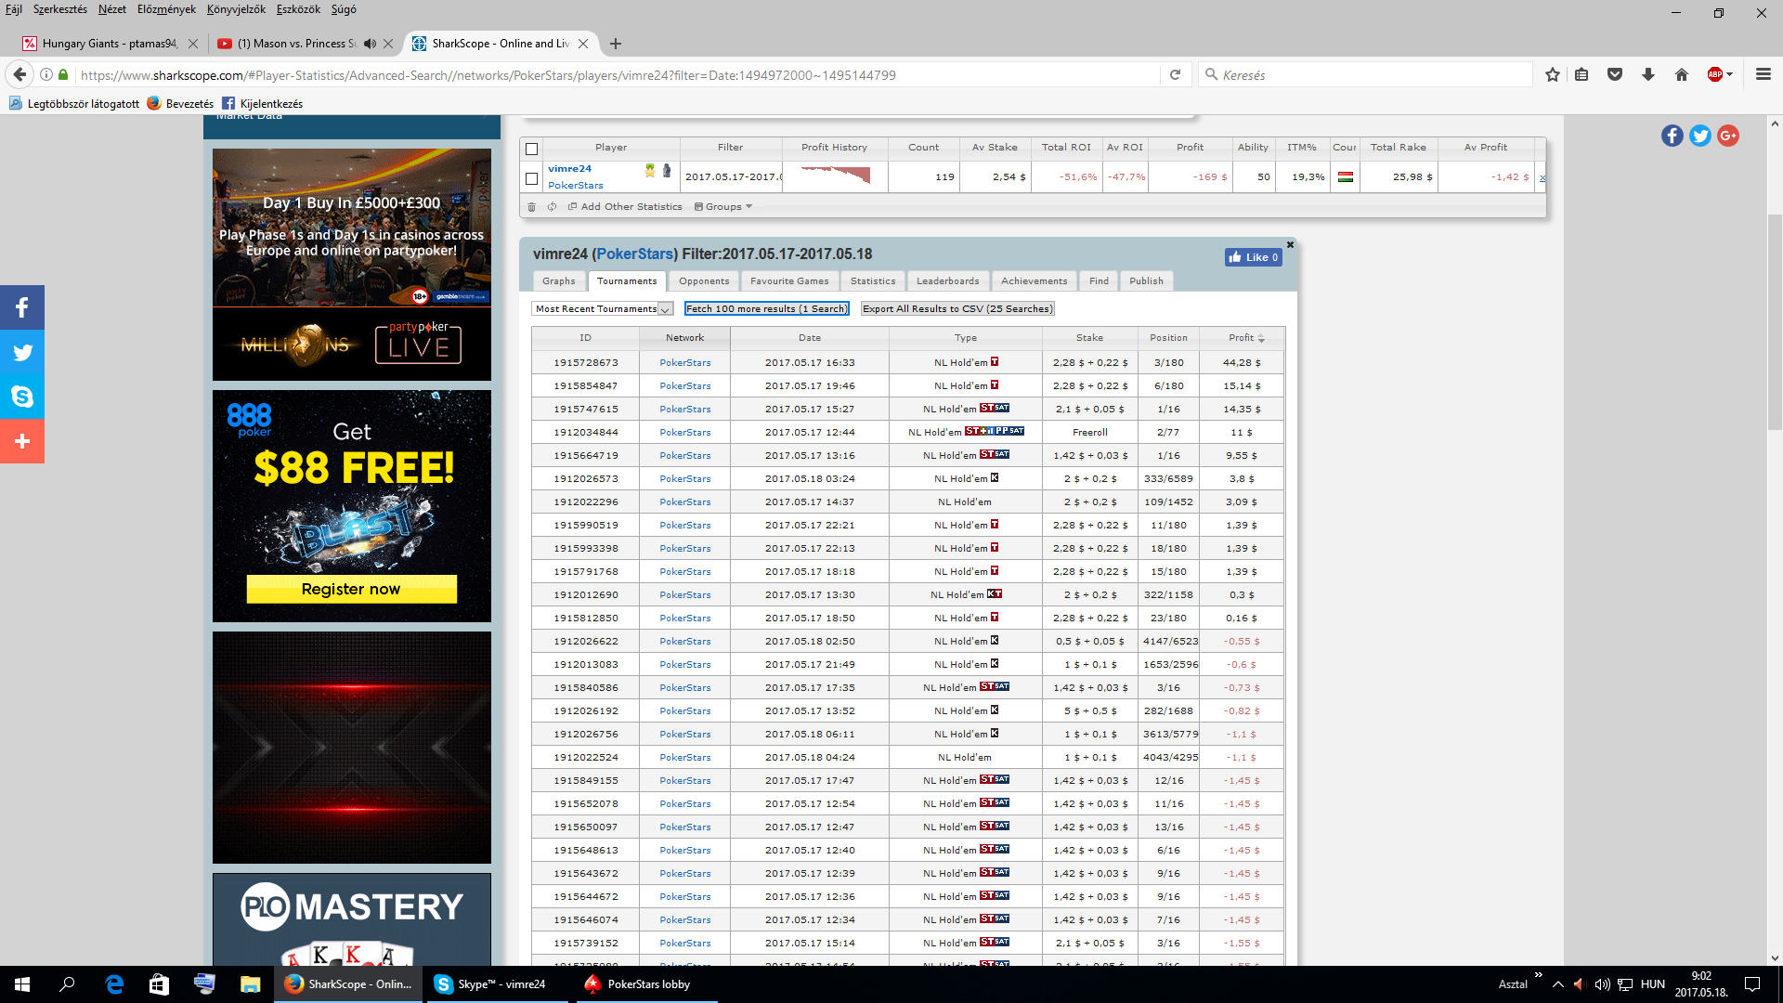Screen dimensions: 1783x1003
Task: Bookmark this page with the star icon
Action: 1553,75
